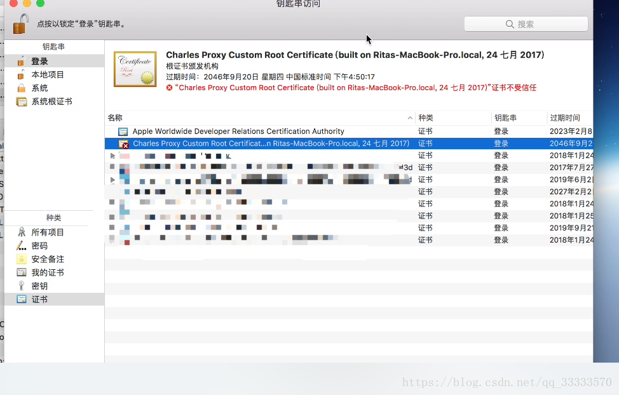
Task: Select the 本地项目 keychain
Action: pyautogui.click(x=54, y=74)
